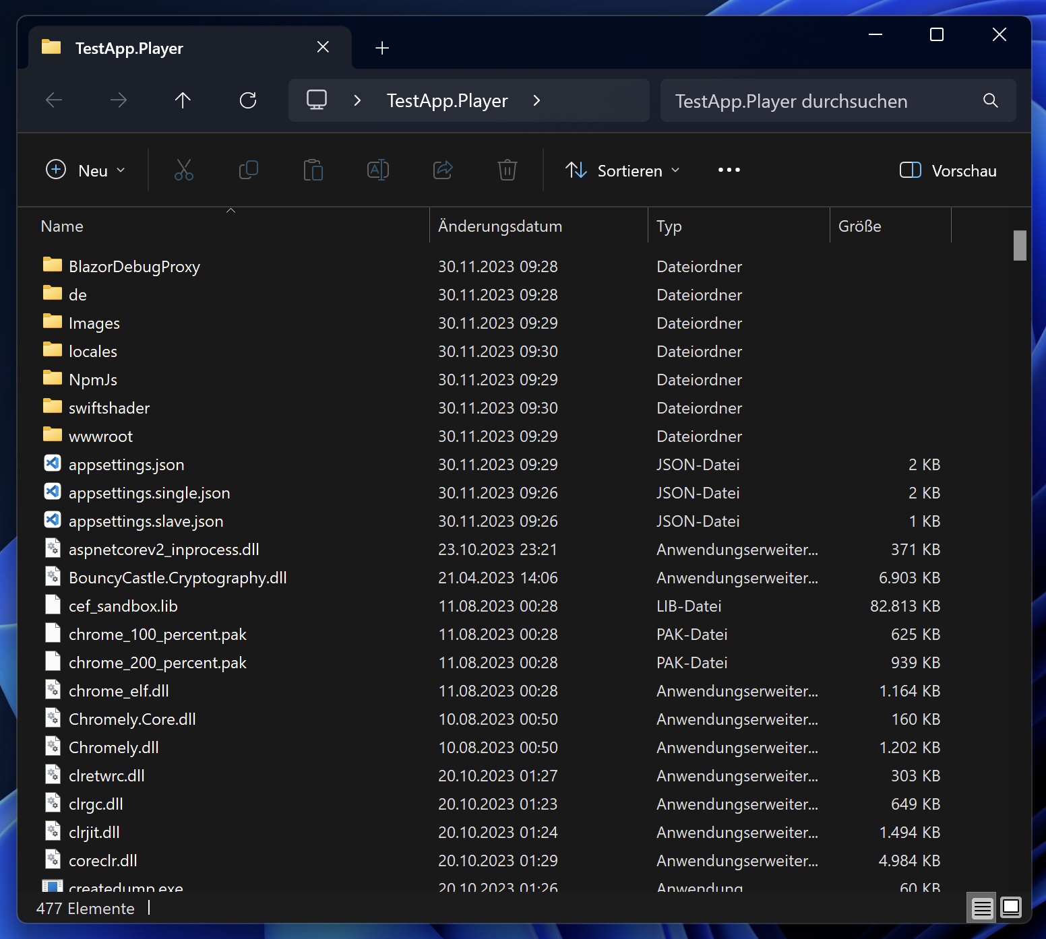1046x939 pixels.
Task: Click VS Code icon of appsettings.slave.json
Action: 53,520
